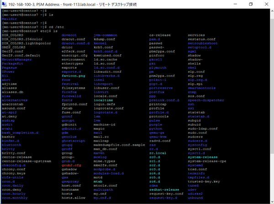Viewport: 274px width, 204px height.
Task: Click the bash_completion.d directory
Action: tap(20, 133)
